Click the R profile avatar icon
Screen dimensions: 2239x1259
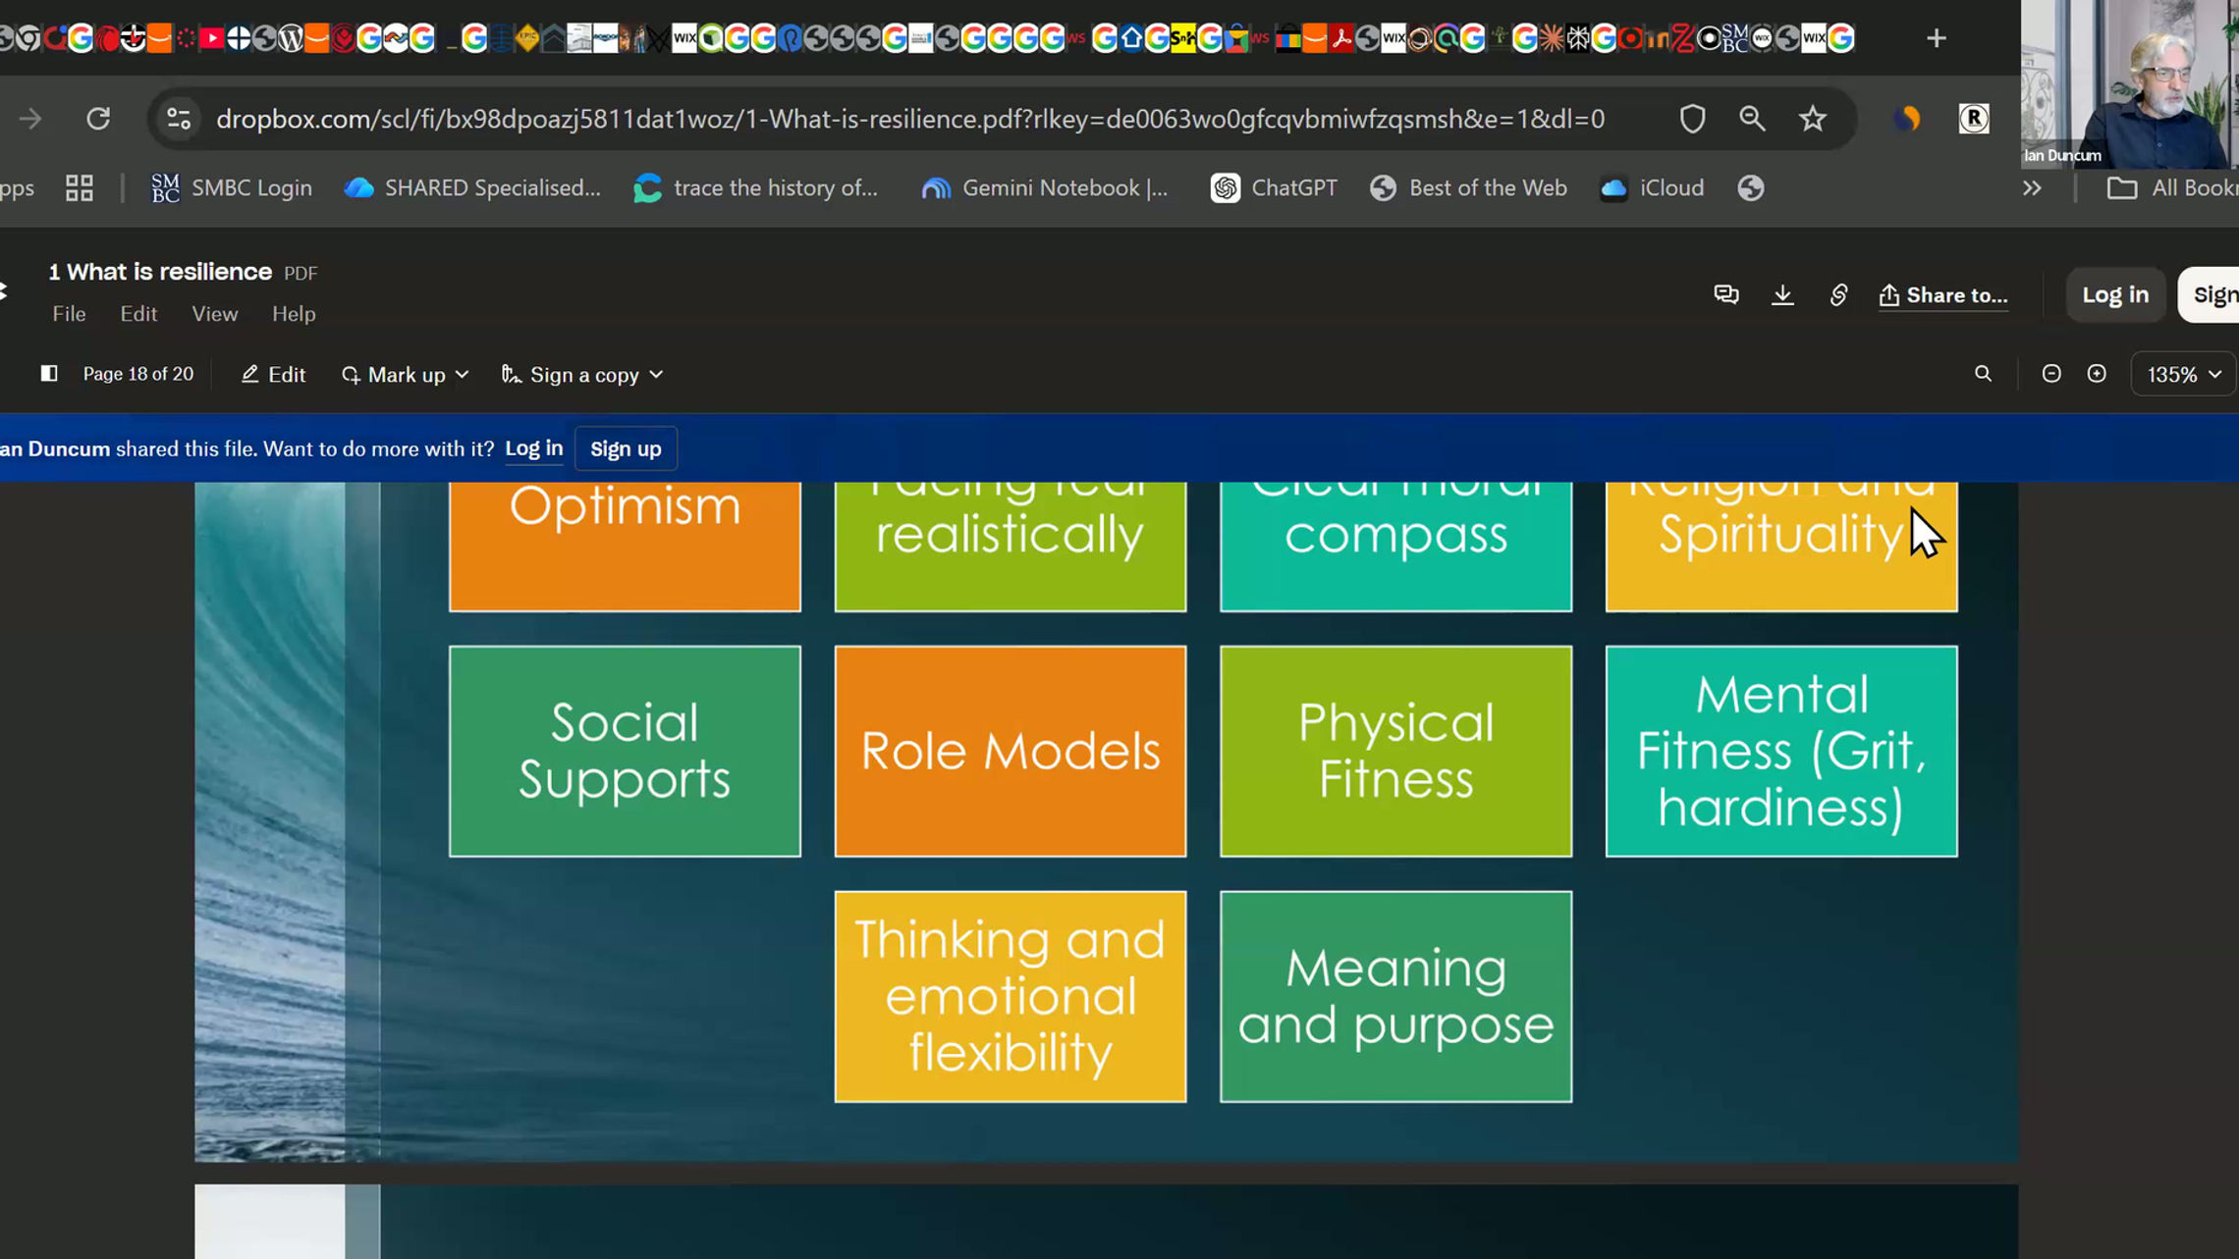pyautogui.click(x=1974, y=119)
